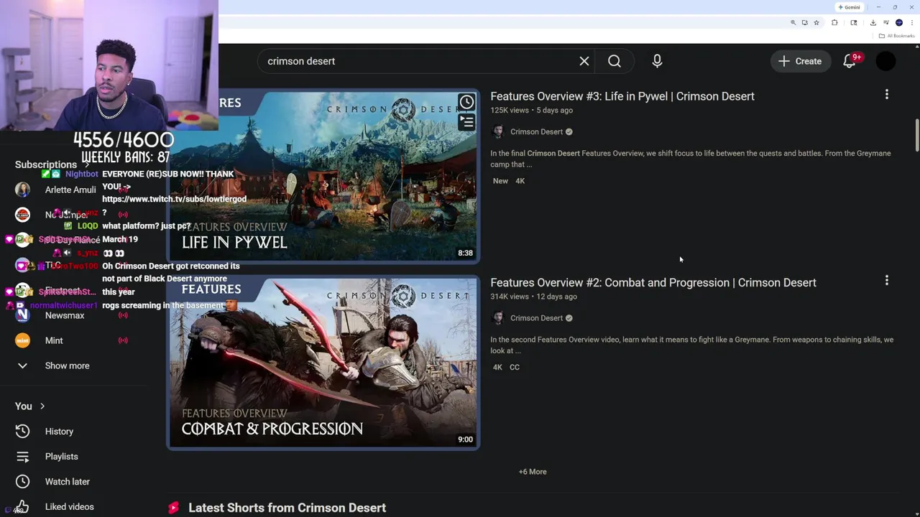Click the page vertical scrollbar

coord(916,135)
